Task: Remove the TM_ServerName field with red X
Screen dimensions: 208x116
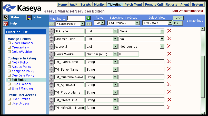Action: [169, 69]
